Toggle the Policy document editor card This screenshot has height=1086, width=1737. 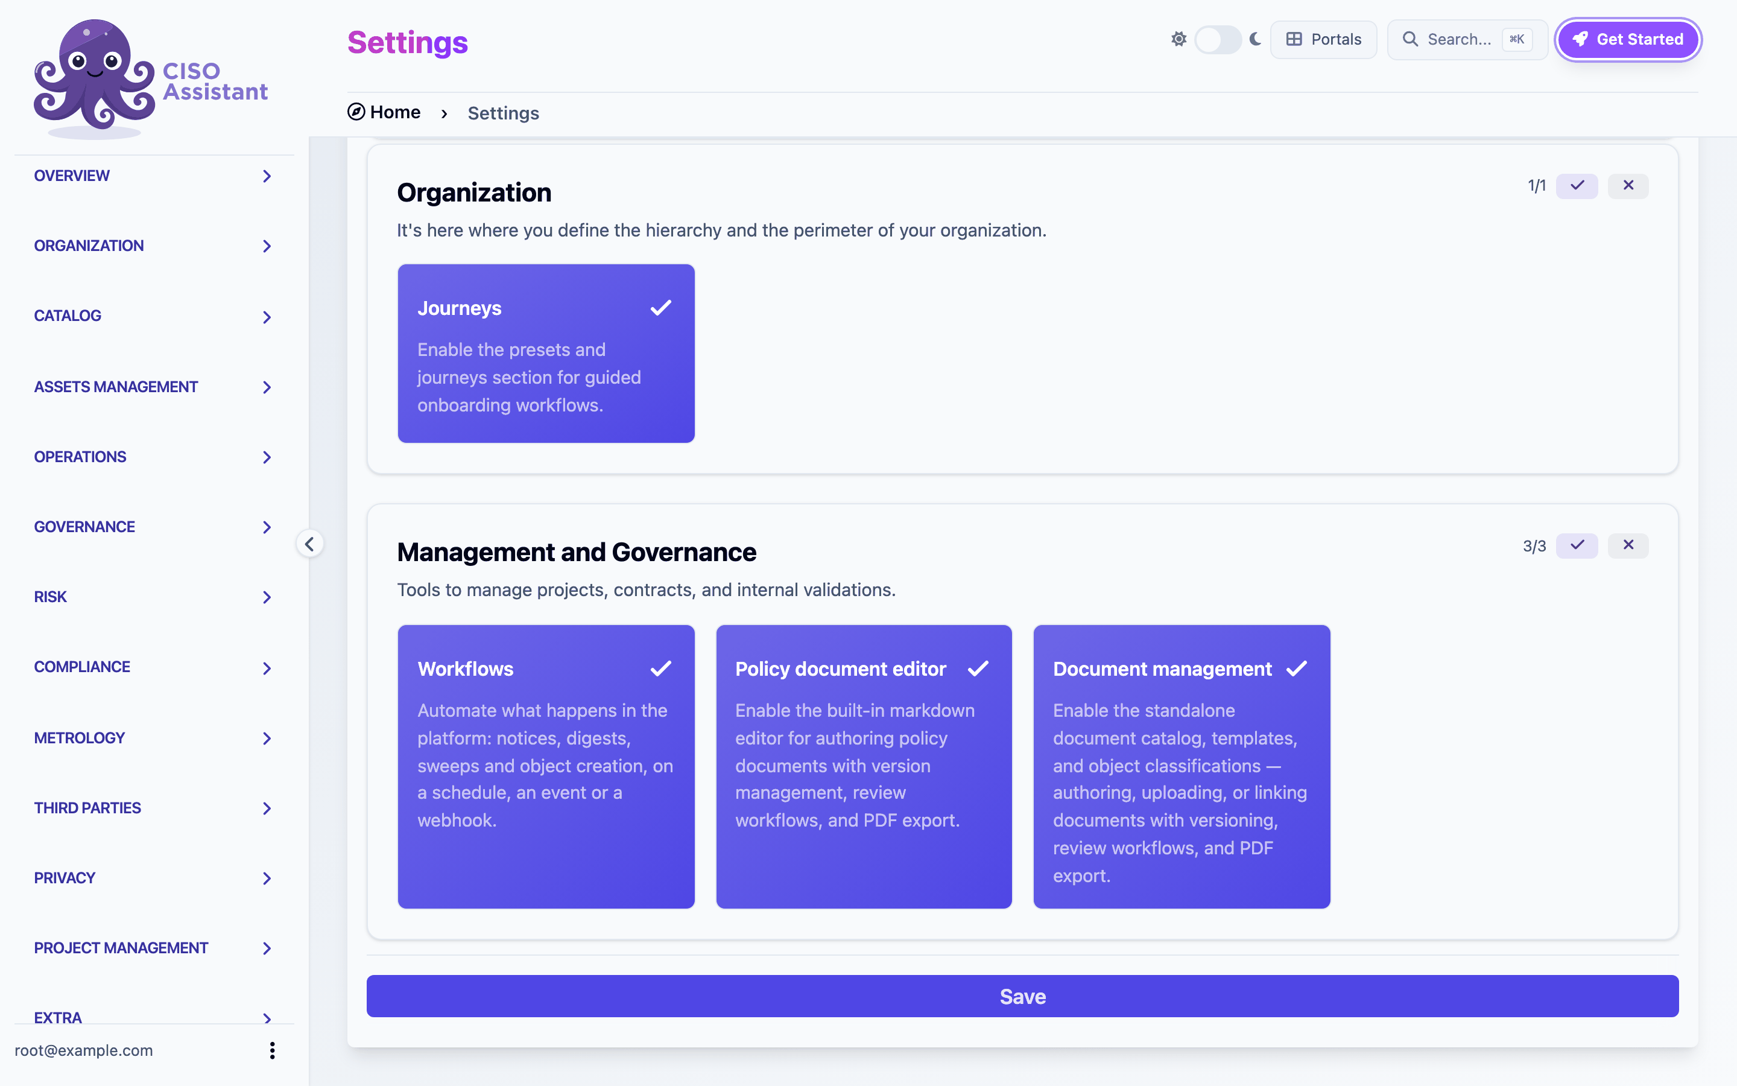click(x=864, y=766)
